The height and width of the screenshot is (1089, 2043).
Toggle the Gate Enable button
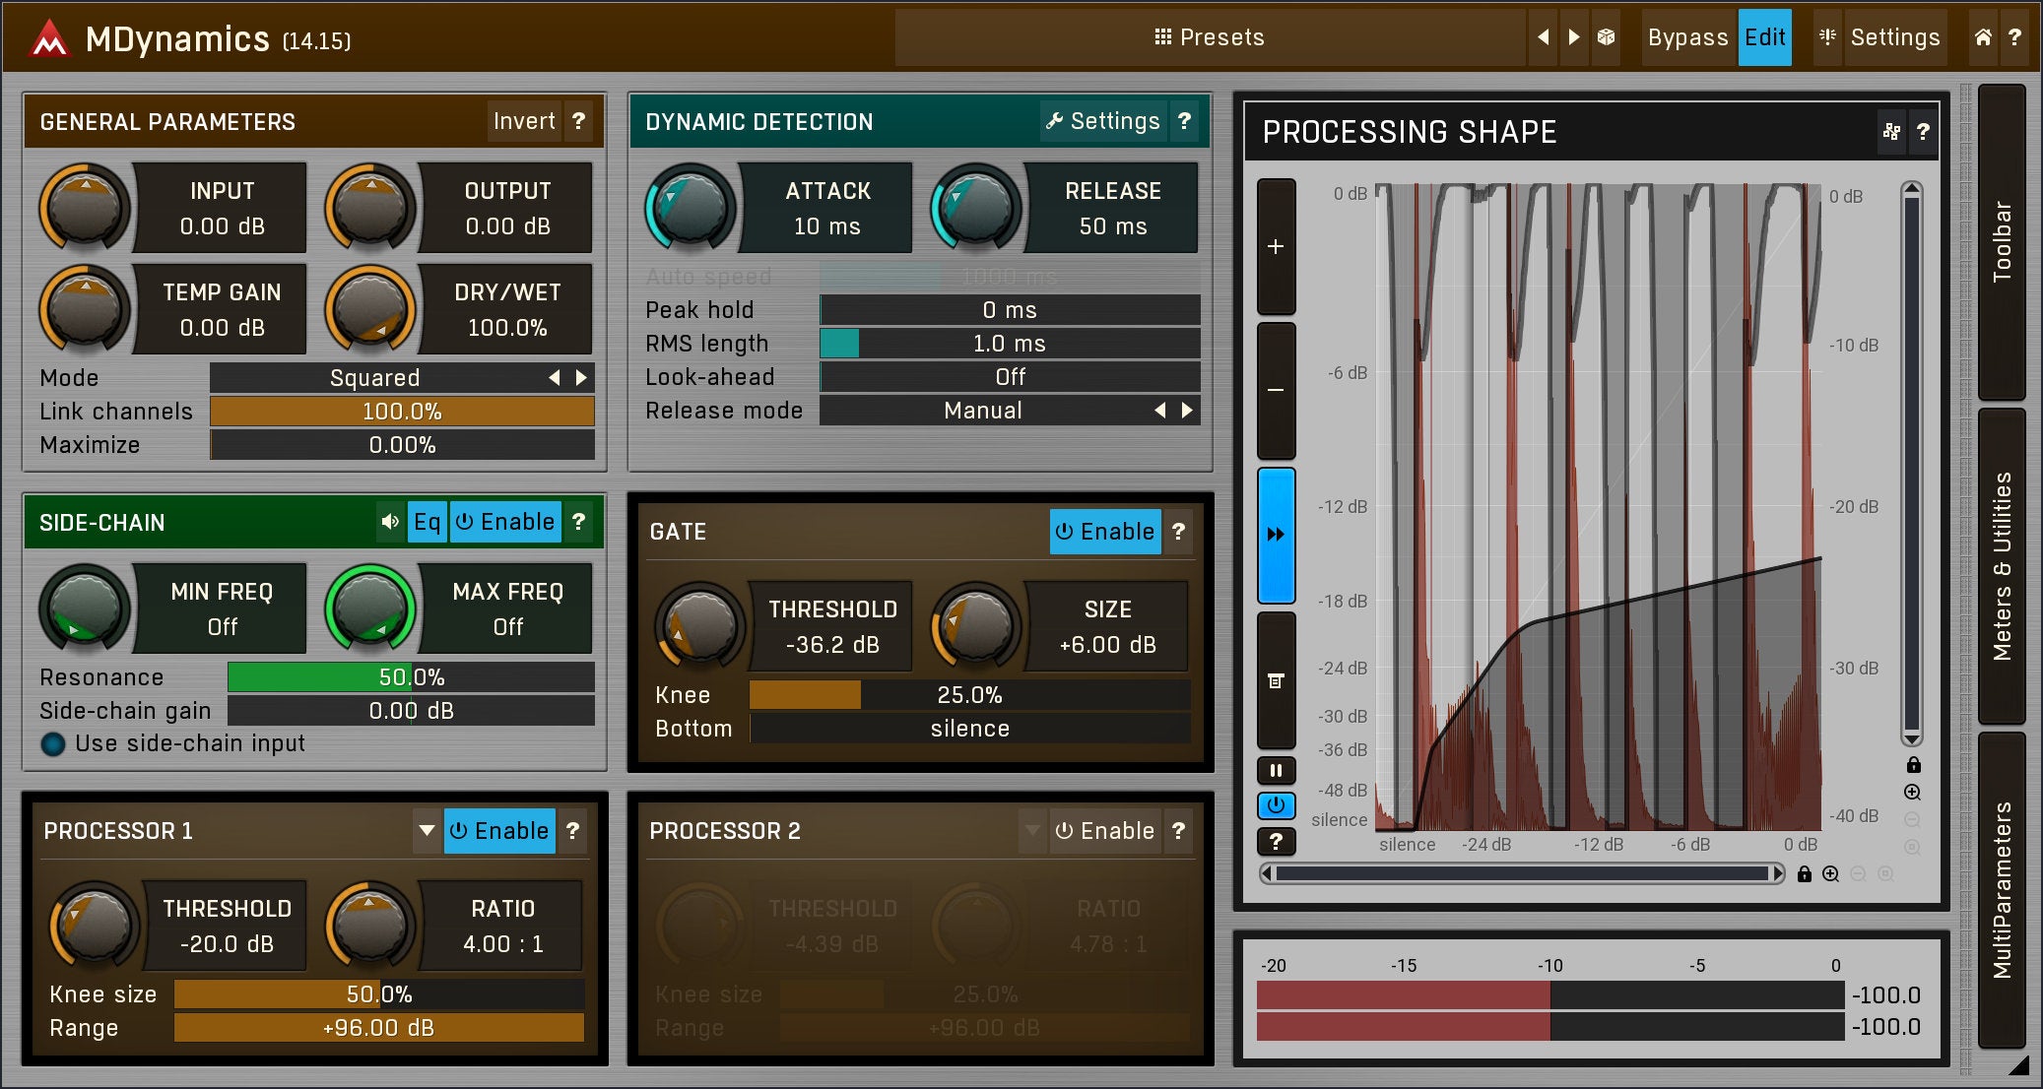(x=1104, y=532)
